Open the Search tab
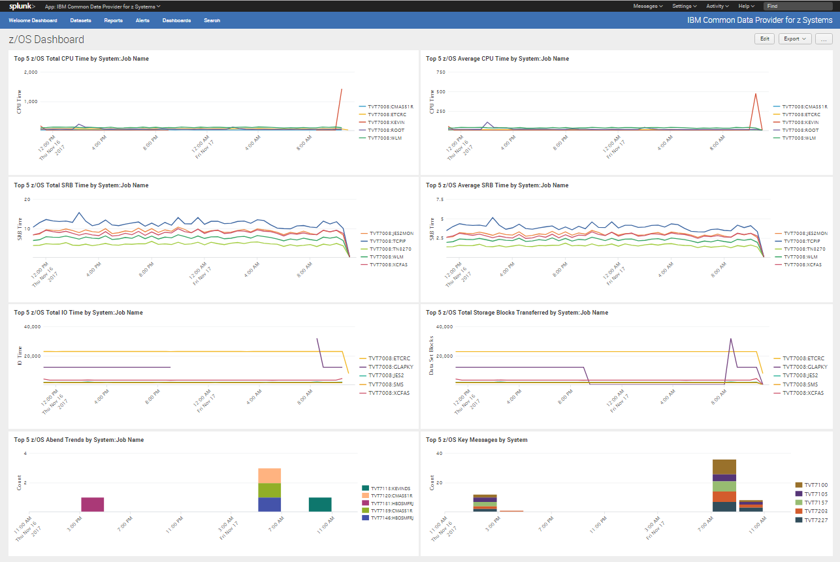Viewport: 840px width, 562px height. coord(212,20)
